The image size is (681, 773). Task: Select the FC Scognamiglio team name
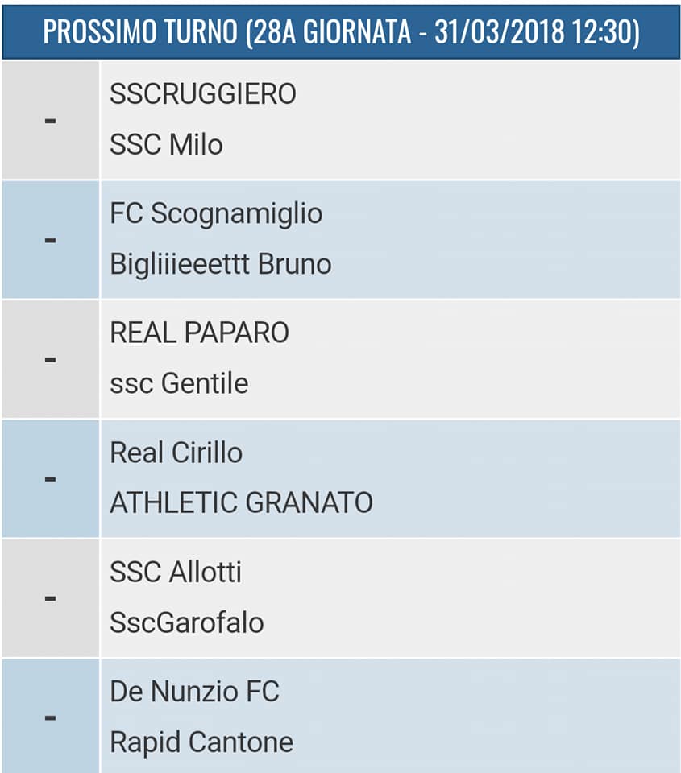click(x=216, y=213)
